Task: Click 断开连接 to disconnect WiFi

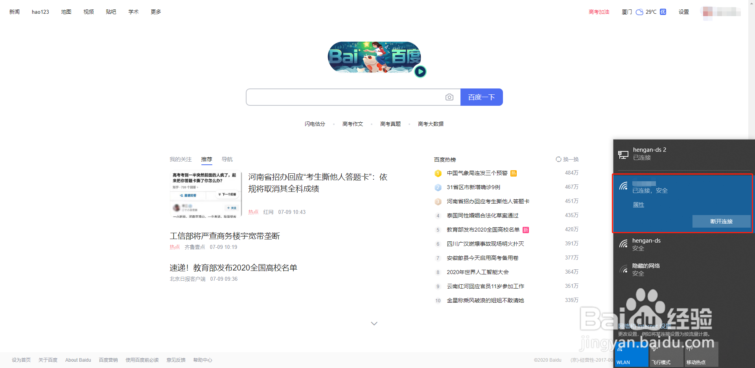Action: coord(721,221)
